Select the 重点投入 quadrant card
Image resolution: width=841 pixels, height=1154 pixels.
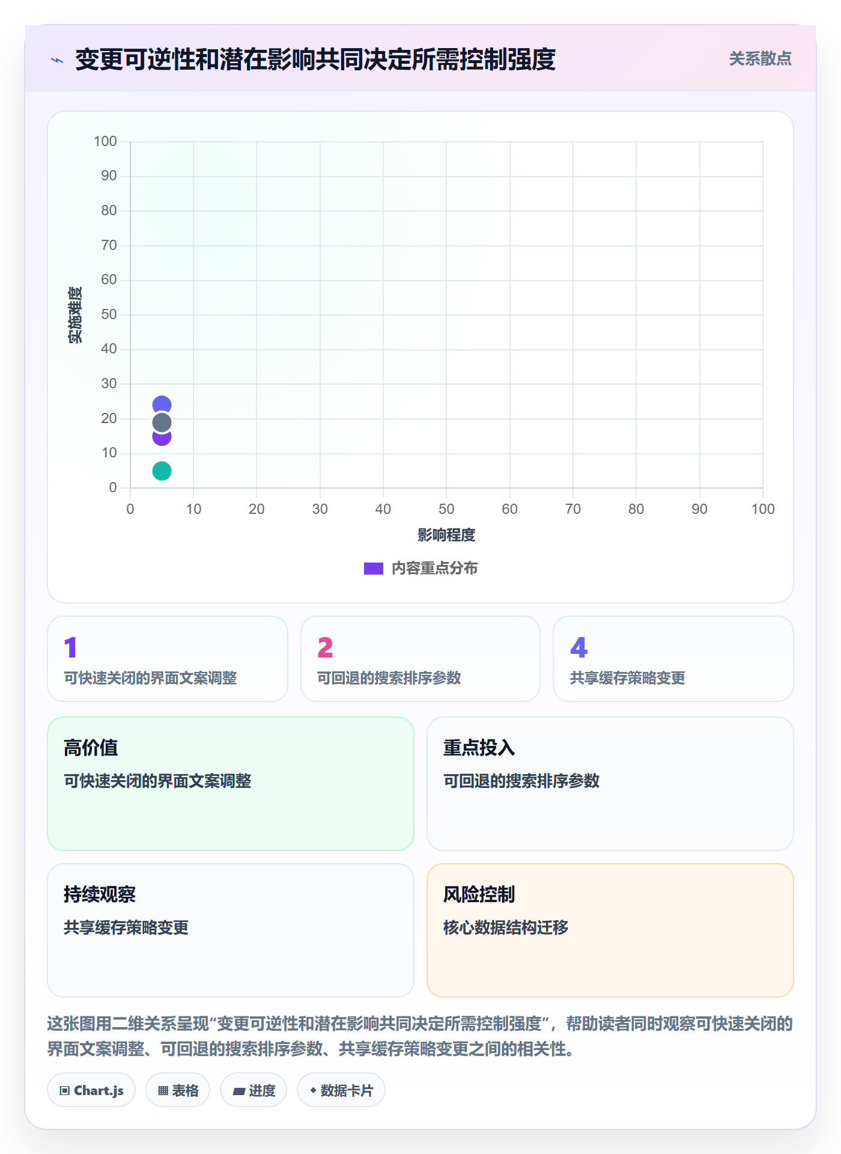(x=610, y=784)
